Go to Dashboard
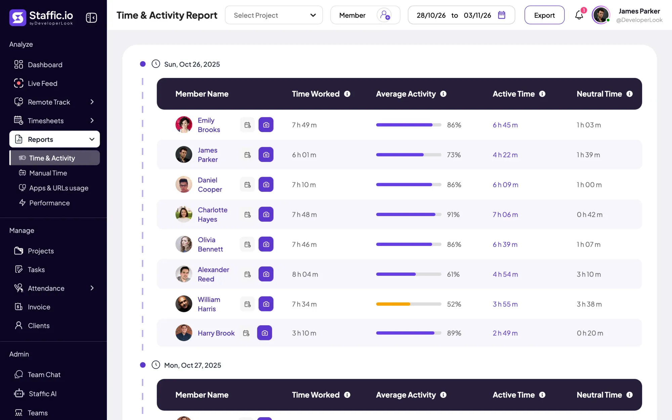This screenshot has height=420, width=672. point(45,65)
